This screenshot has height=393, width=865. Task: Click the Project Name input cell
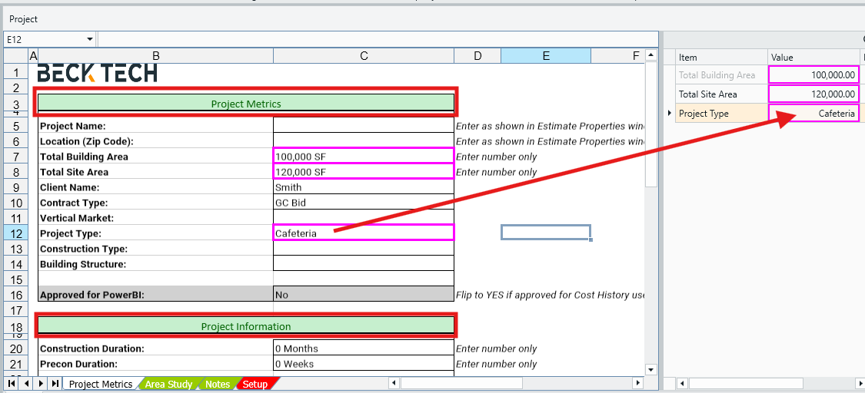(x=363, y=126)
